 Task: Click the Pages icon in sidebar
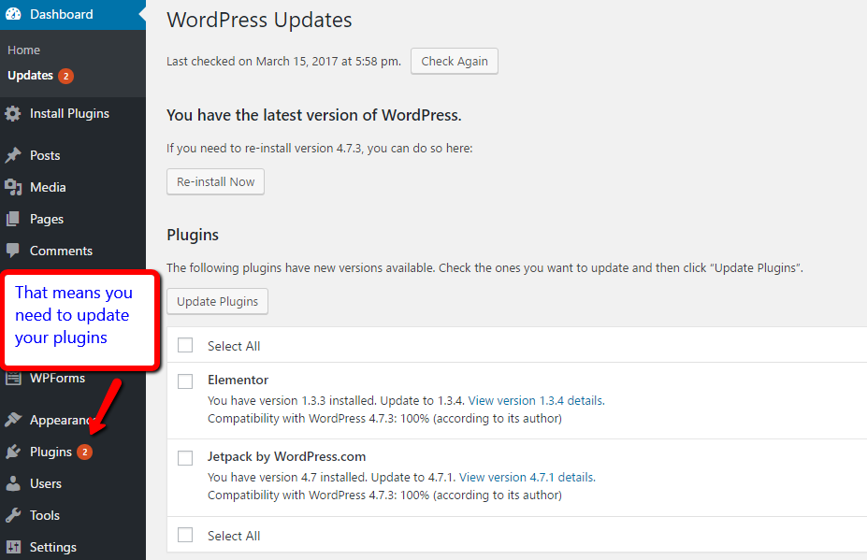[x=13, y=220]
